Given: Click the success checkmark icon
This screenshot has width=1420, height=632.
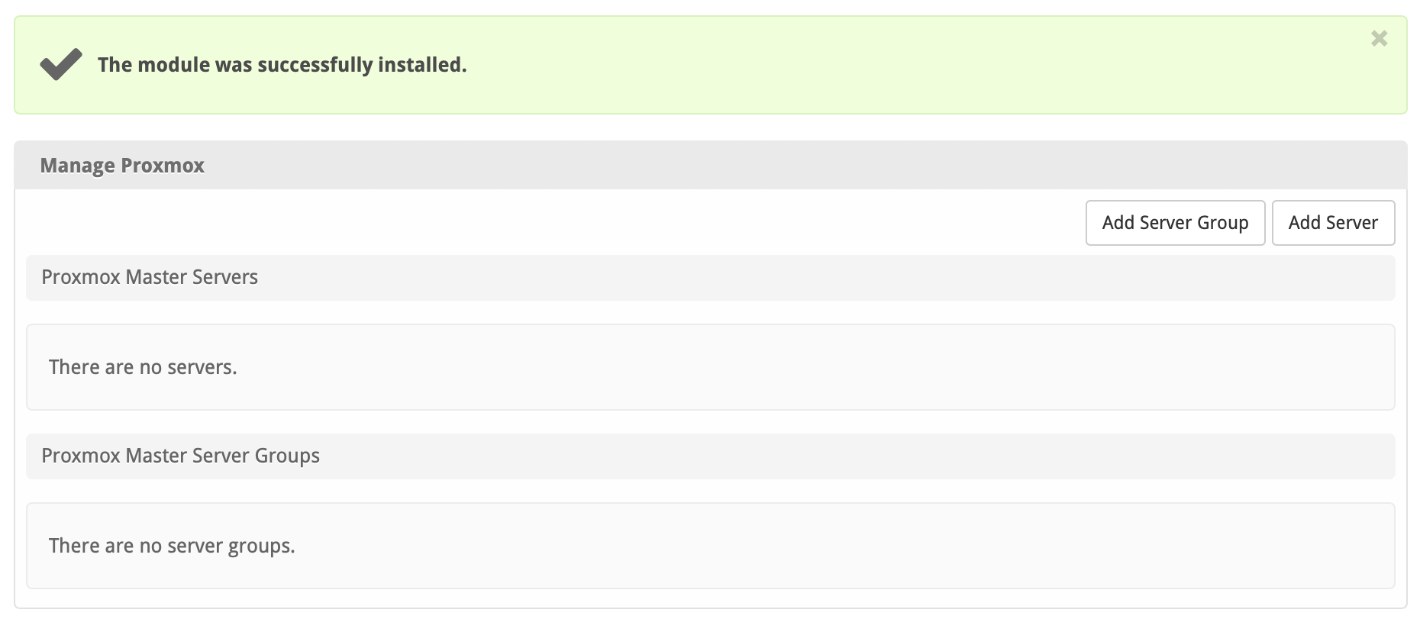Looking at the screenshot, I should pyautogui.click(x=61, y=64).
